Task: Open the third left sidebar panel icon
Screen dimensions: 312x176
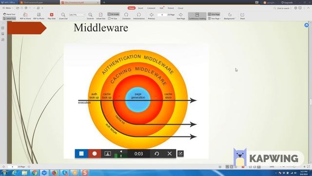Action: (x=3, y=40)
